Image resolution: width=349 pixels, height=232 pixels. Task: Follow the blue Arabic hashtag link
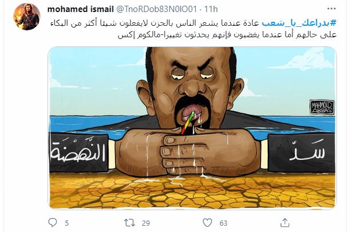[299, 23]
